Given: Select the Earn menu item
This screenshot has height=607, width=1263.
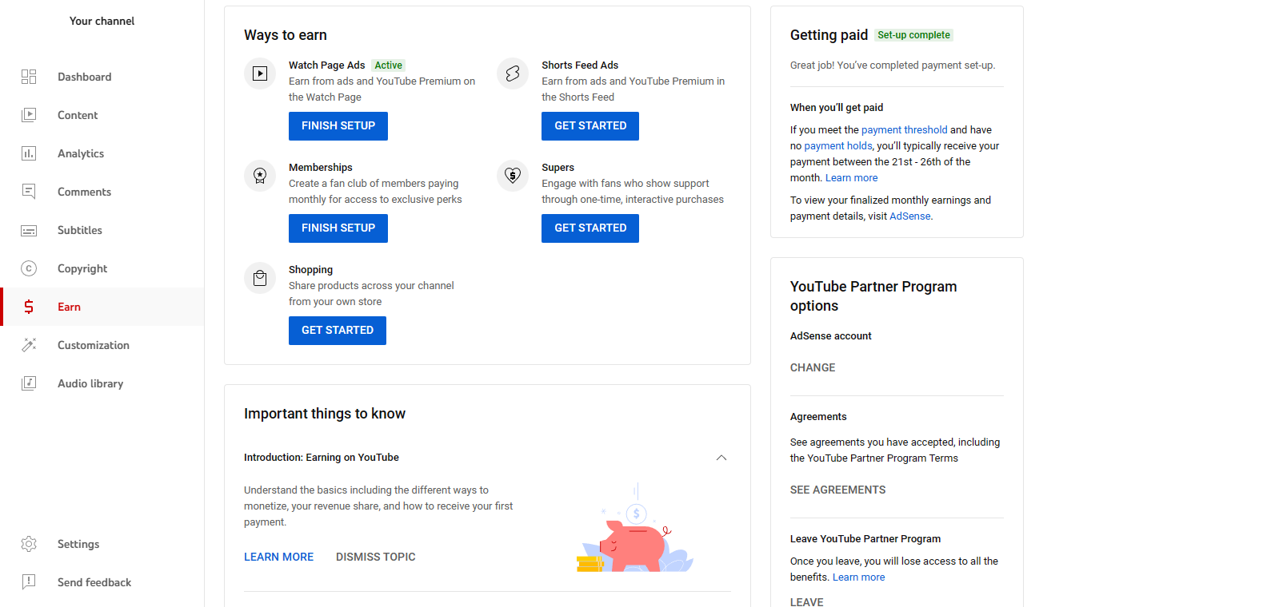Looking at the screenshot, I should 69,307.
